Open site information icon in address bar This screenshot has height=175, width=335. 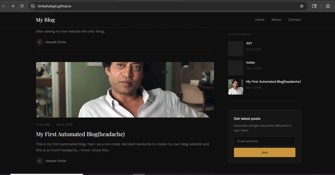(33, 6)
